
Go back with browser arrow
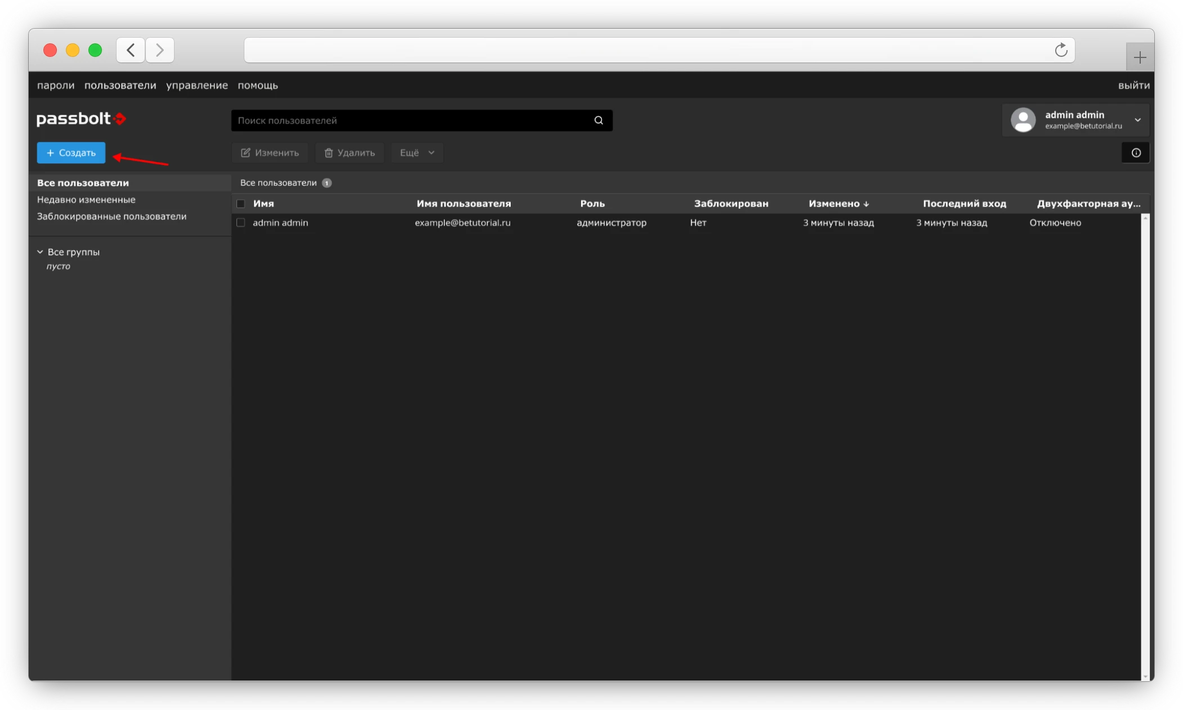(x=131, y=50)
